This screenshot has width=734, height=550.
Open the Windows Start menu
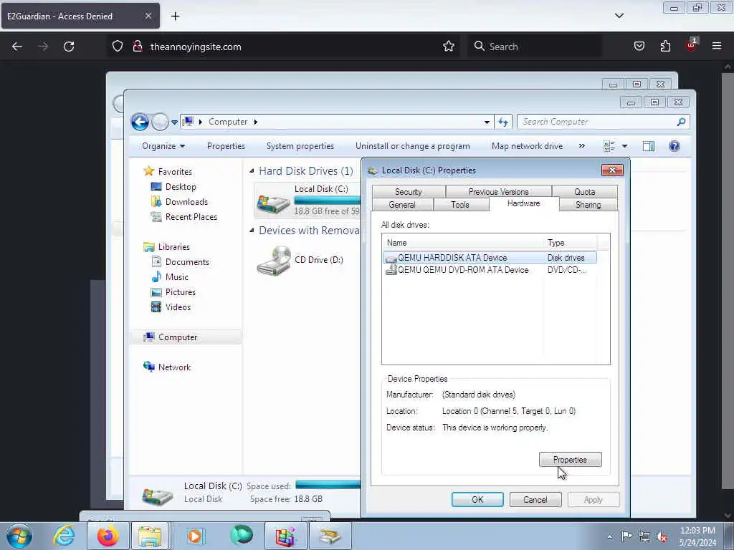19,536
